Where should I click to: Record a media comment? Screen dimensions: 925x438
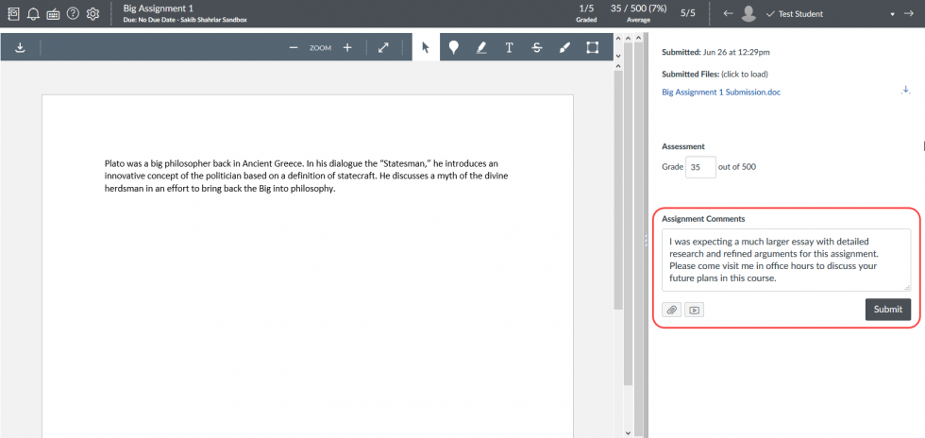click(695, 310)
